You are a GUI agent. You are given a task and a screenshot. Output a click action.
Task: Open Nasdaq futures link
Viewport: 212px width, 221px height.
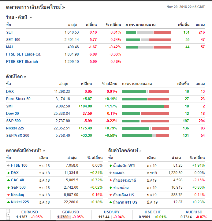click(17, 195)
